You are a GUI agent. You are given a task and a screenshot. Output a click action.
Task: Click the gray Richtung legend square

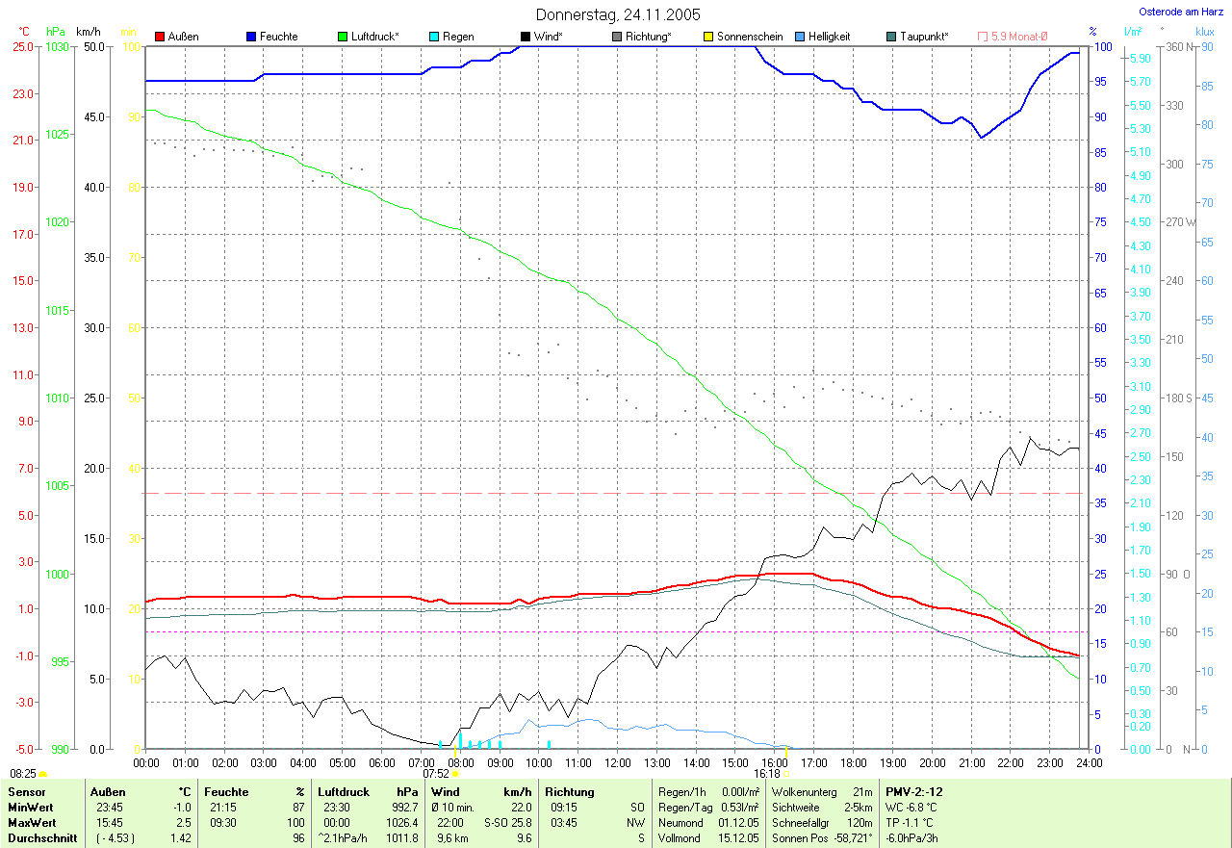tap(616, 37)
